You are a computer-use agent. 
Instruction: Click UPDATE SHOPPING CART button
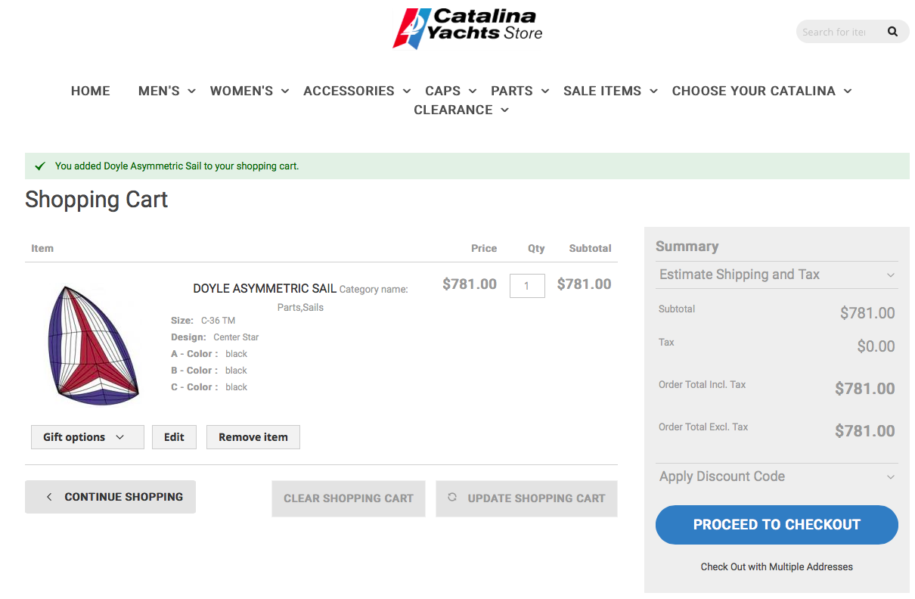(527, 498)
